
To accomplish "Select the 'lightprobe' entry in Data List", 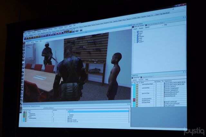I will (x=142, y=36).
